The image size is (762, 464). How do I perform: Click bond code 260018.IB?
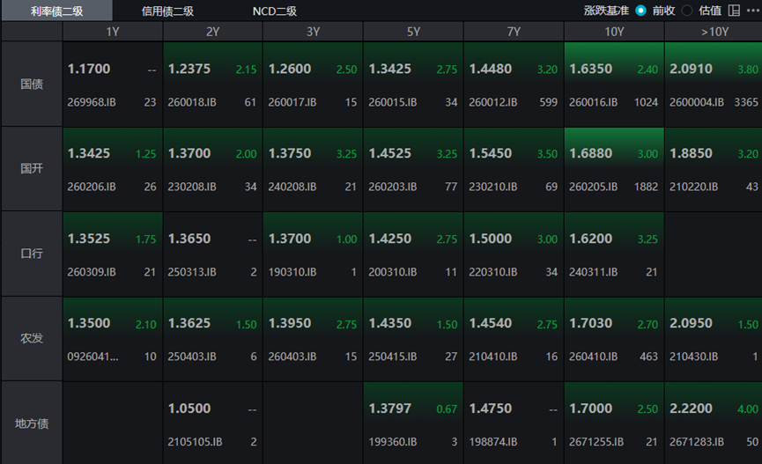coord(192,102)
